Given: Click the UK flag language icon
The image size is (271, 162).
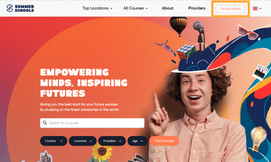Looking at the screenshot, I should [255, 8].
